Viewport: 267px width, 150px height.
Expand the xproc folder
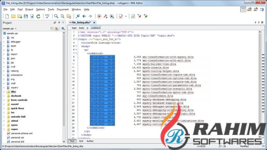point(4,125)
